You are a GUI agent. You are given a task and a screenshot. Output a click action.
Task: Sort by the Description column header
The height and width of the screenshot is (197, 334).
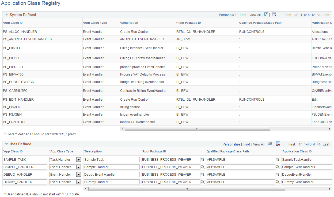click(129, 23)
